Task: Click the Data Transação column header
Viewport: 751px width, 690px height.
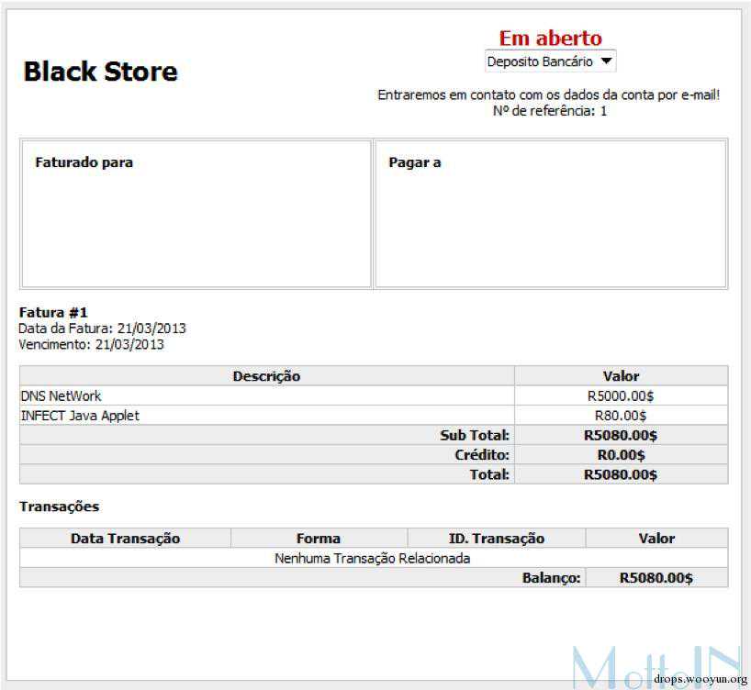Action: click(x=125, y=539)
